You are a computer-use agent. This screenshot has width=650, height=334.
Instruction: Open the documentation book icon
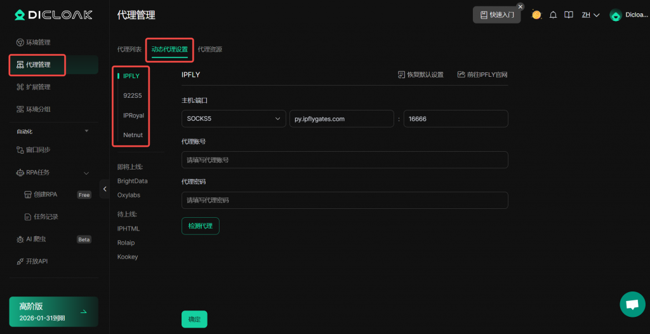[x=569, y=15]
